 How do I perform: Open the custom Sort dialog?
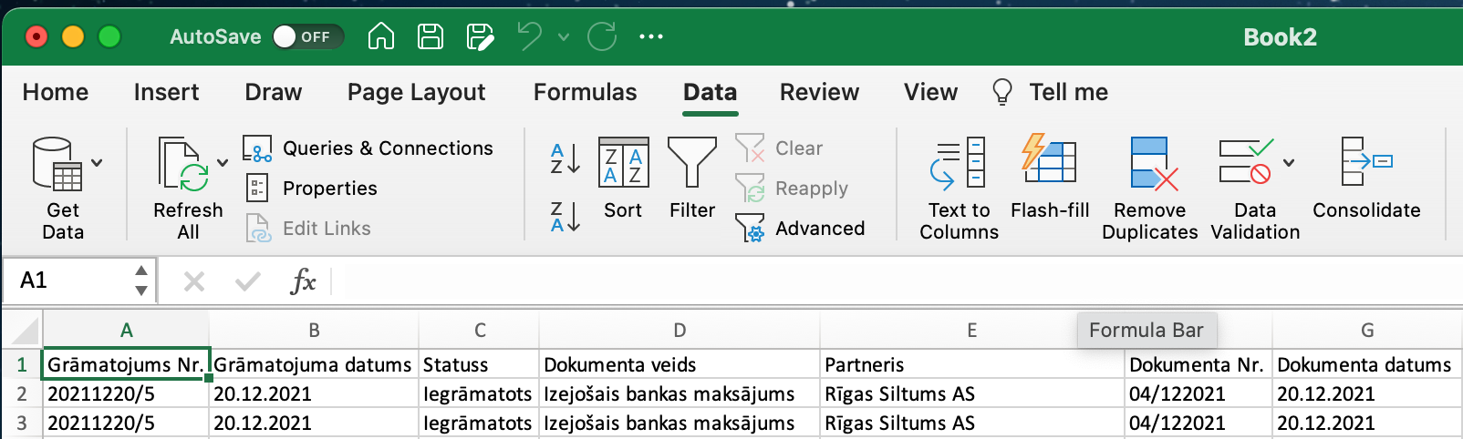pyautogui.click(x=623, y=179)
